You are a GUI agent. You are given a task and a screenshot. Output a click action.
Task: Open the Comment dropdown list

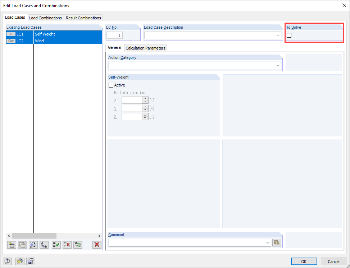coord(268,243)
